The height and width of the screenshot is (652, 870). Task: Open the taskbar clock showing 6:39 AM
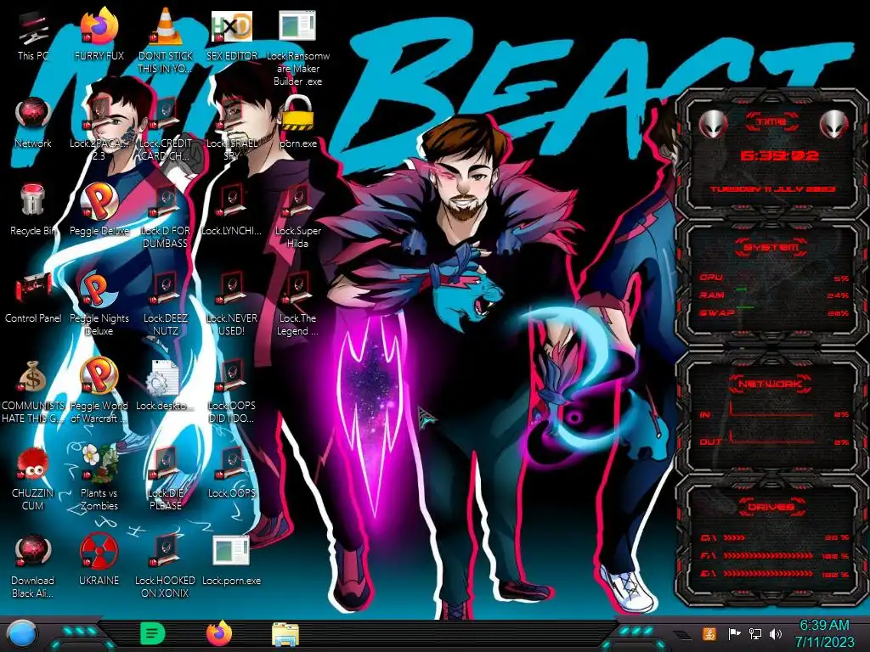pyautogui.click(x=824, y=633)
